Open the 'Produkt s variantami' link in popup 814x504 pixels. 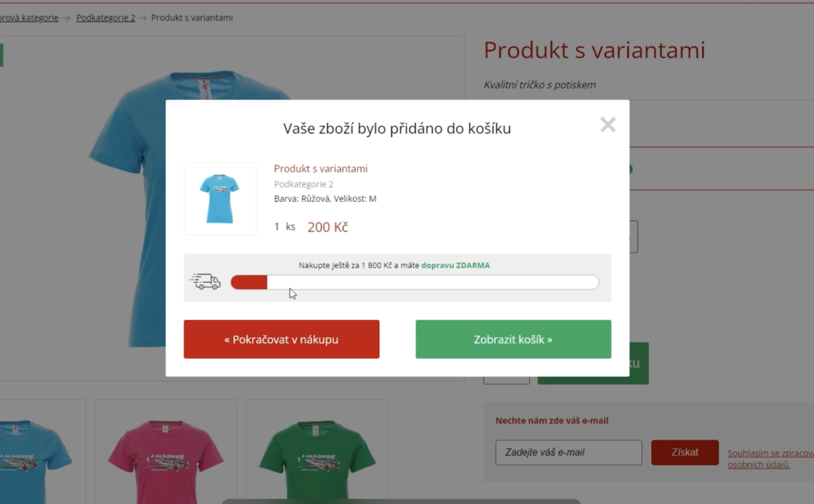point(321,169)
